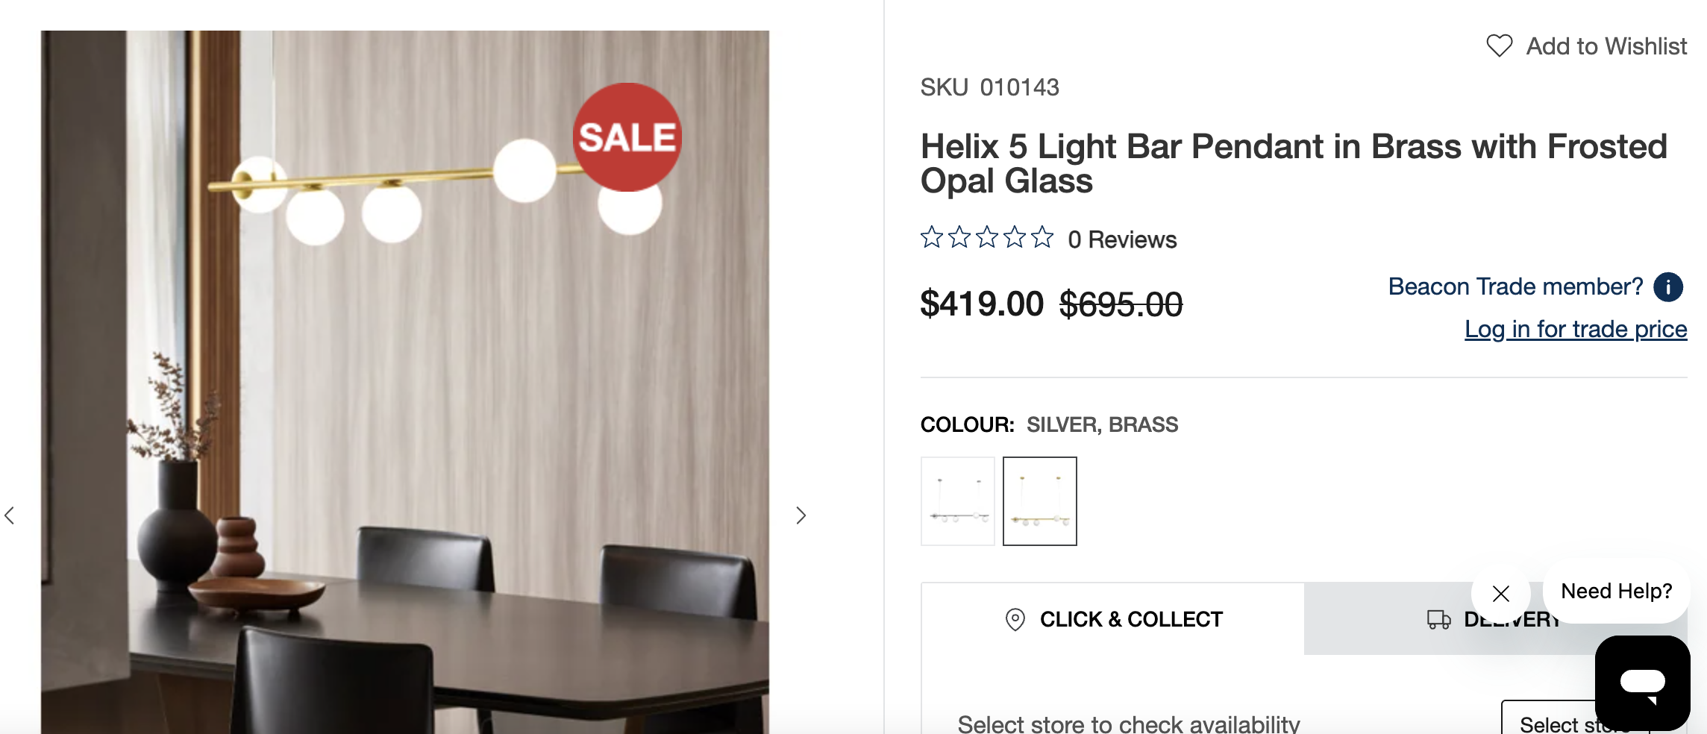The width and height of the screenshot is (1707, 734).
Task: Show the previous product image
Action: coord(10,515)
